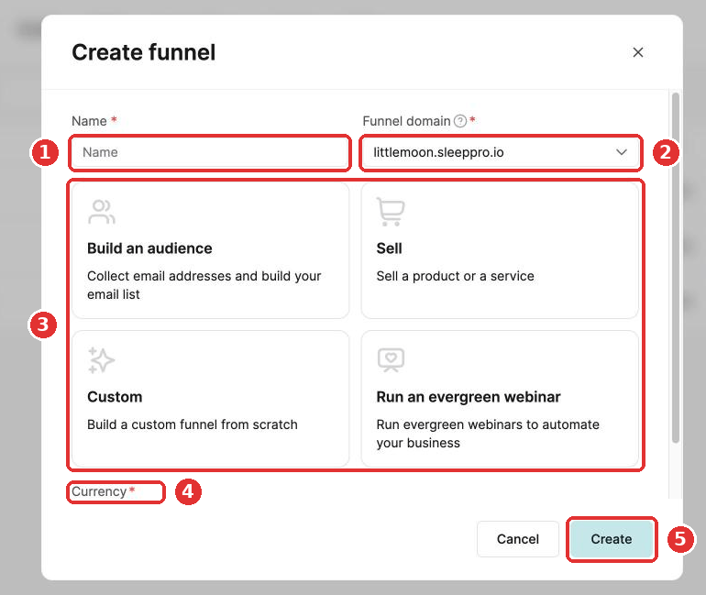706x595 pixels.
Task: Click the shopping cart icon on Sell
Action: (391, 212)
